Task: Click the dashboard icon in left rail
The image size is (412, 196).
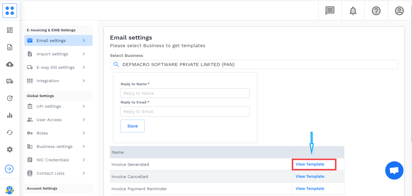Action: pos(10,30)
